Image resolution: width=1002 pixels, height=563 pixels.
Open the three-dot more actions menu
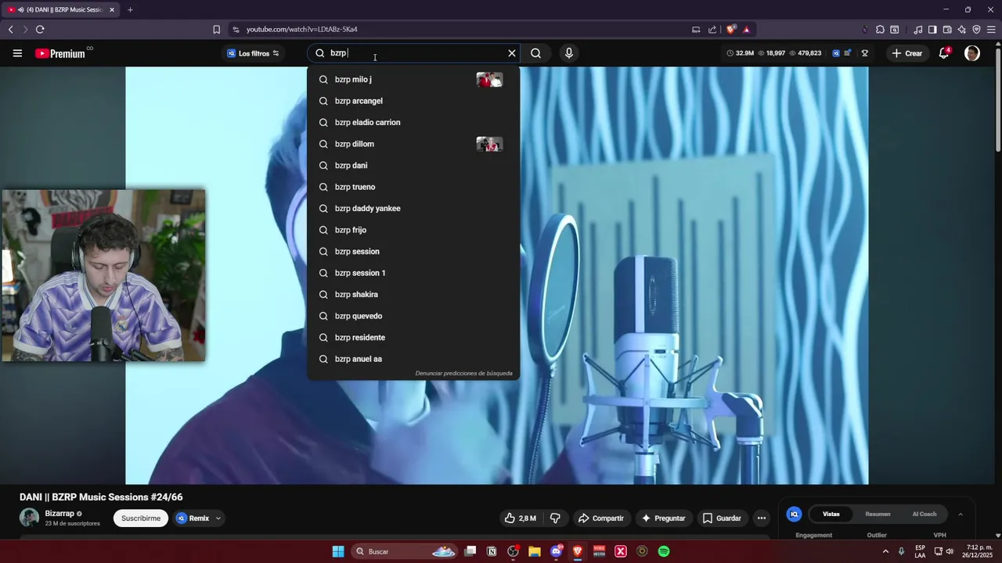pos(761,518)
